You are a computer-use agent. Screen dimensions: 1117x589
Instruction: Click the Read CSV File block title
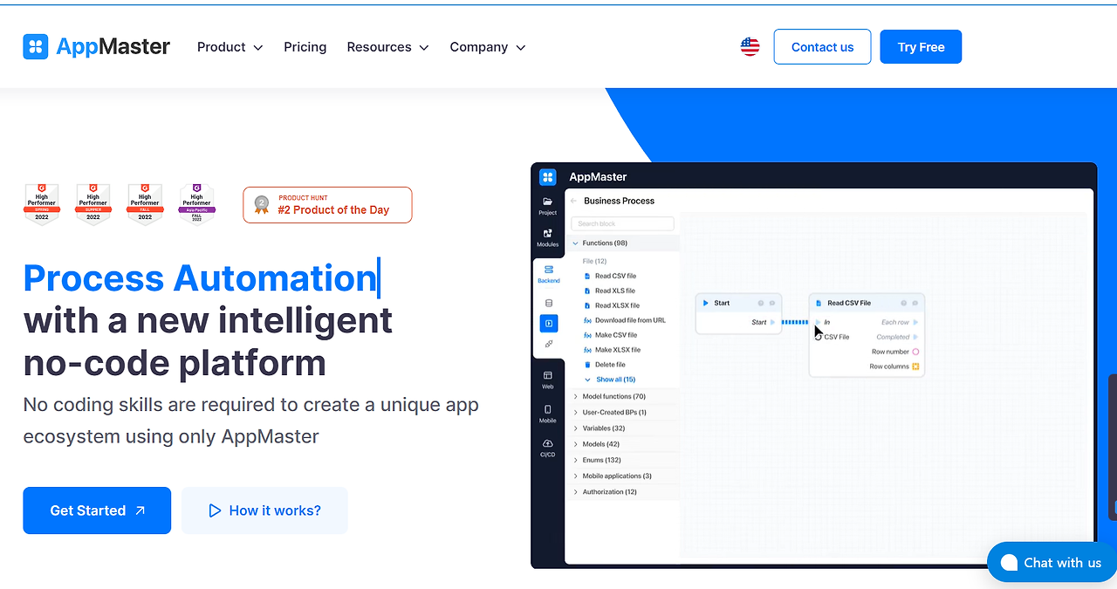[x=849, y=303]
